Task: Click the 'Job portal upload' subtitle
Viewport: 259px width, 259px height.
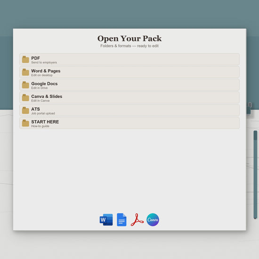Action: point(43,113)
